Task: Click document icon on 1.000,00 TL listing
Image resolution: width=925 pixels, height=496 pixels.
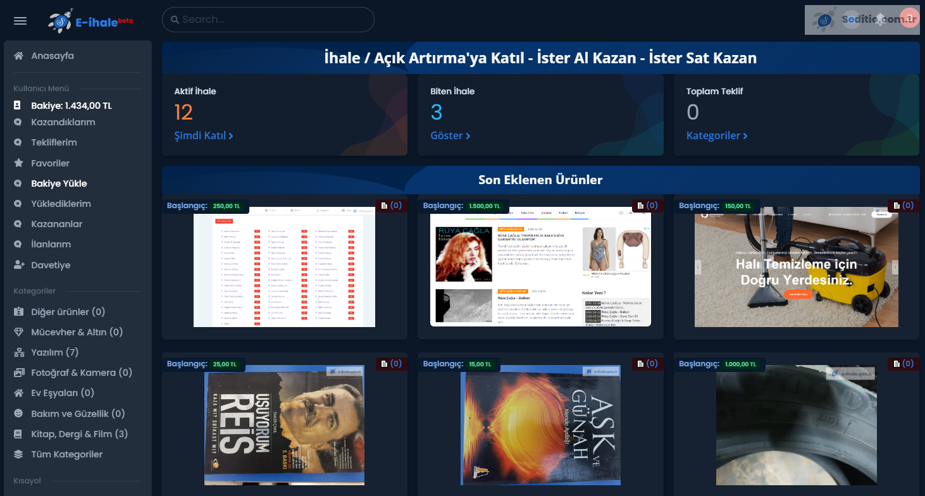Action: 897,364
